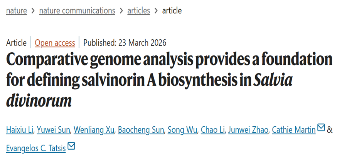The height and width of the screenshot is (162, 347).
Task: Click the Open access link
Action: pyautogui.click(x=55, y=43)
